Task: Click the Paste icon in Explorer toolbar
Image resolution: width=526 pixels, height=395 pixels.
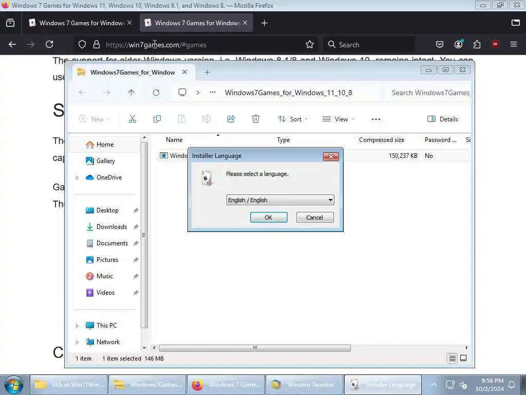Action: click(x=181, y=119)
